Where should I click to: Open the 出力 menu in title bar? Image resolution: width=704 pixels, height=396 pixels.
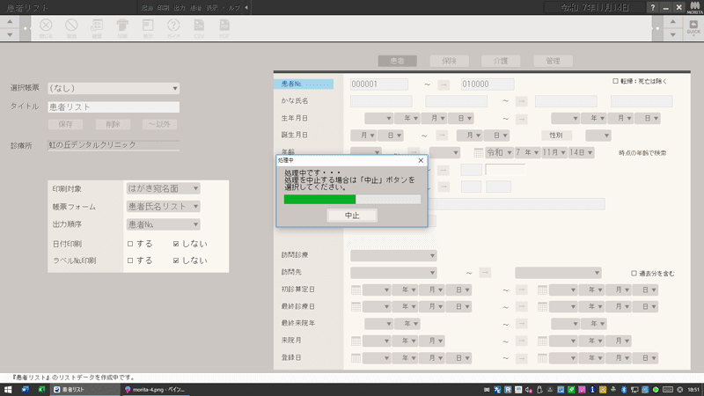pyautogui.click(x=180, y=8)
